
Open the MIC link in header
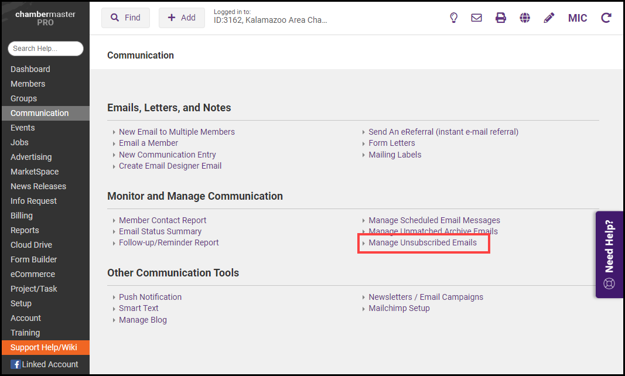(x=578, y=18)
